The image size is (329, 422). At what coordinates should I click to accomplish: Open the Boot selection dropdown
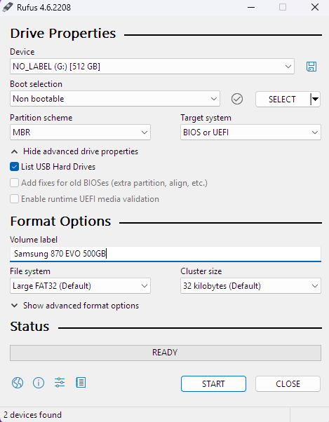[x=115, y=99]
